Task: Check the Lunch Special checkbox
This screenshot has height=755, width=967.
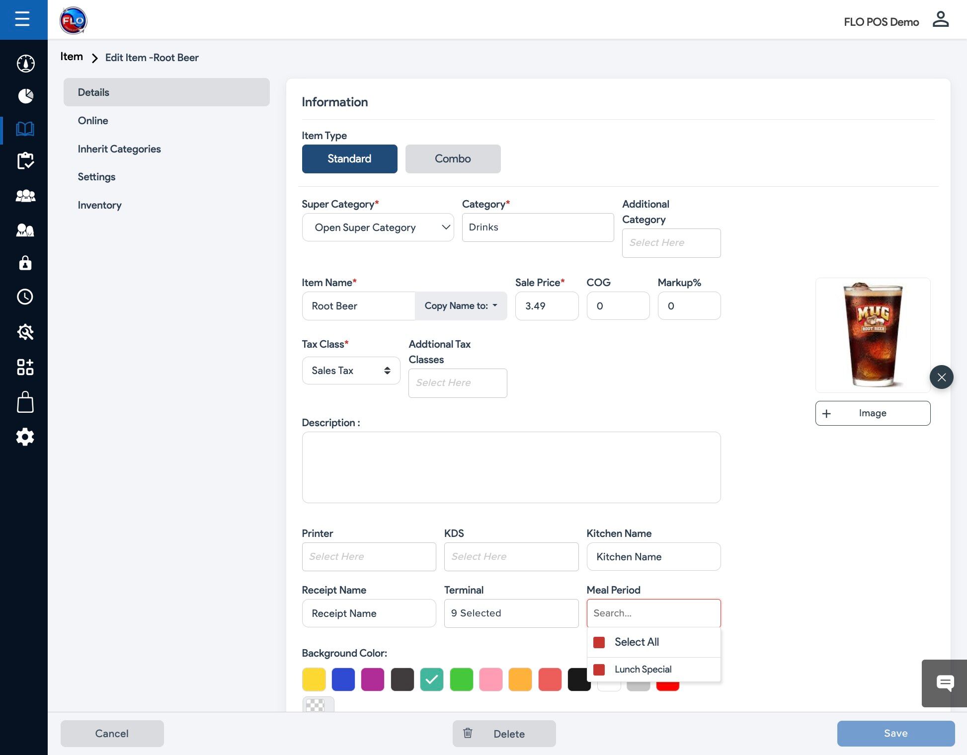Action: [x=599, y=670]
